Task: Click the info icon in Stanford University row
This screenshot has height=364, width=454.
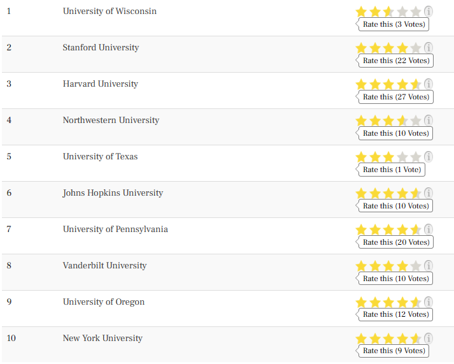Action: pos(429,48)
